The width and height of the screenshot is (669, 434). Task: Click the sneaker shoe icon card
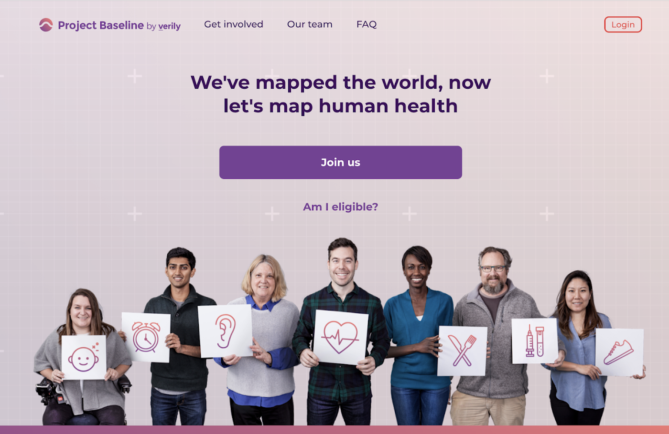(619, 352)
